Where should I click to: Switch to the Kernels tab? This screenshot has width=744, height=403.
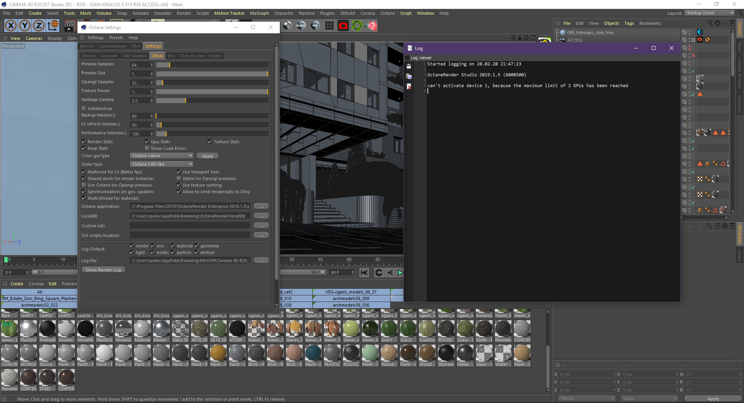click(87, 46)
